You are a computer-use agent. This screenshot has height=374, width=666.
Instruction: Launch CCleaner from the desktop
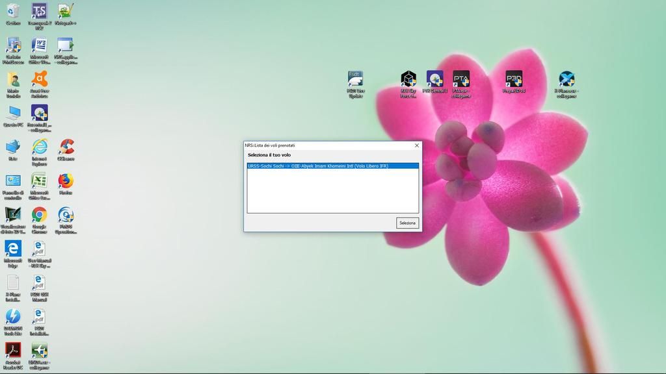tap(66, 147)
